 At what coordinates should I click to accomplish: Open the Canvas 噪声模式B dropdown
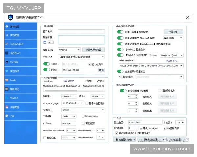[173, 38]
